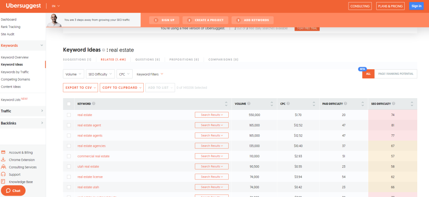Check the 'real estate agent' row checkbox

pos(69,125)
